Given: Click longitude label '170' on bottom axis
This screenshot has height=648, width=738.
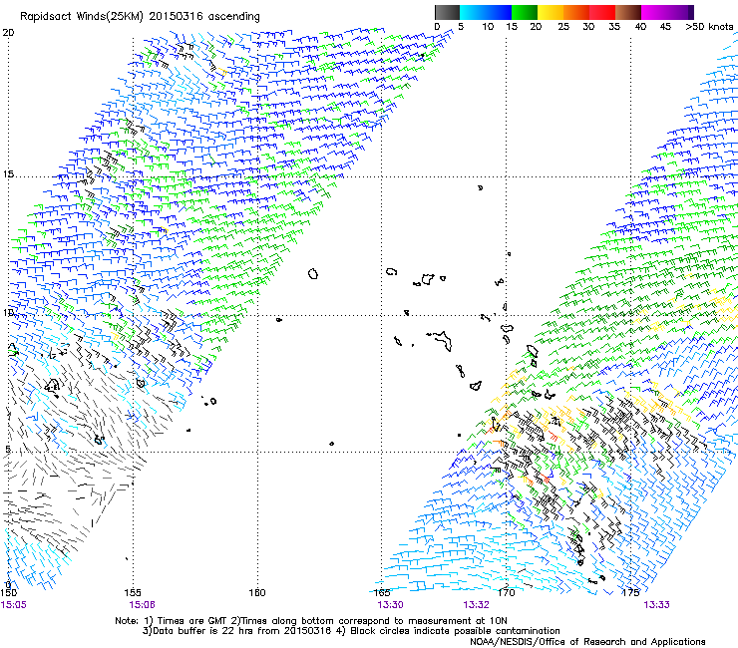Looking at the screenshot, I should tap(506, 592).
